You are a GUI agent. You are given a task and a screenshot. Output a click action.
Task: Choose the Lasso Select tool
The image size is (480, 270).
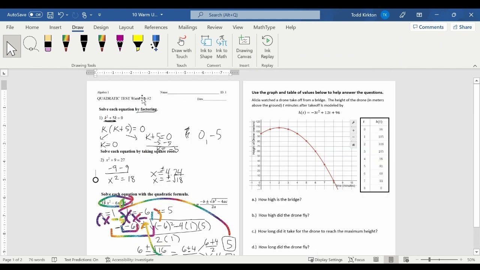click(x=30, y=44)
